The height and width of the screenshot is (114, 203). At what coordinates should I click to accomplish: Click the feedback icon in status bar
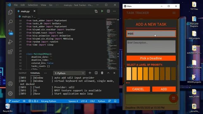pos(109,101)
